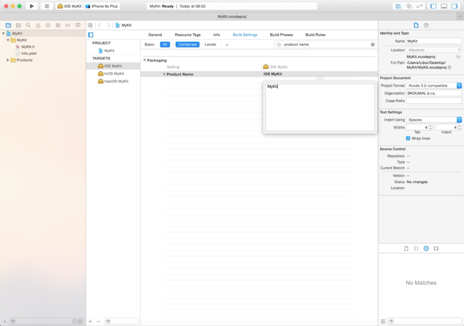Toggle the utilities pane visibility
The width and height of the screenshot is (464, 326).
point(454,6)
